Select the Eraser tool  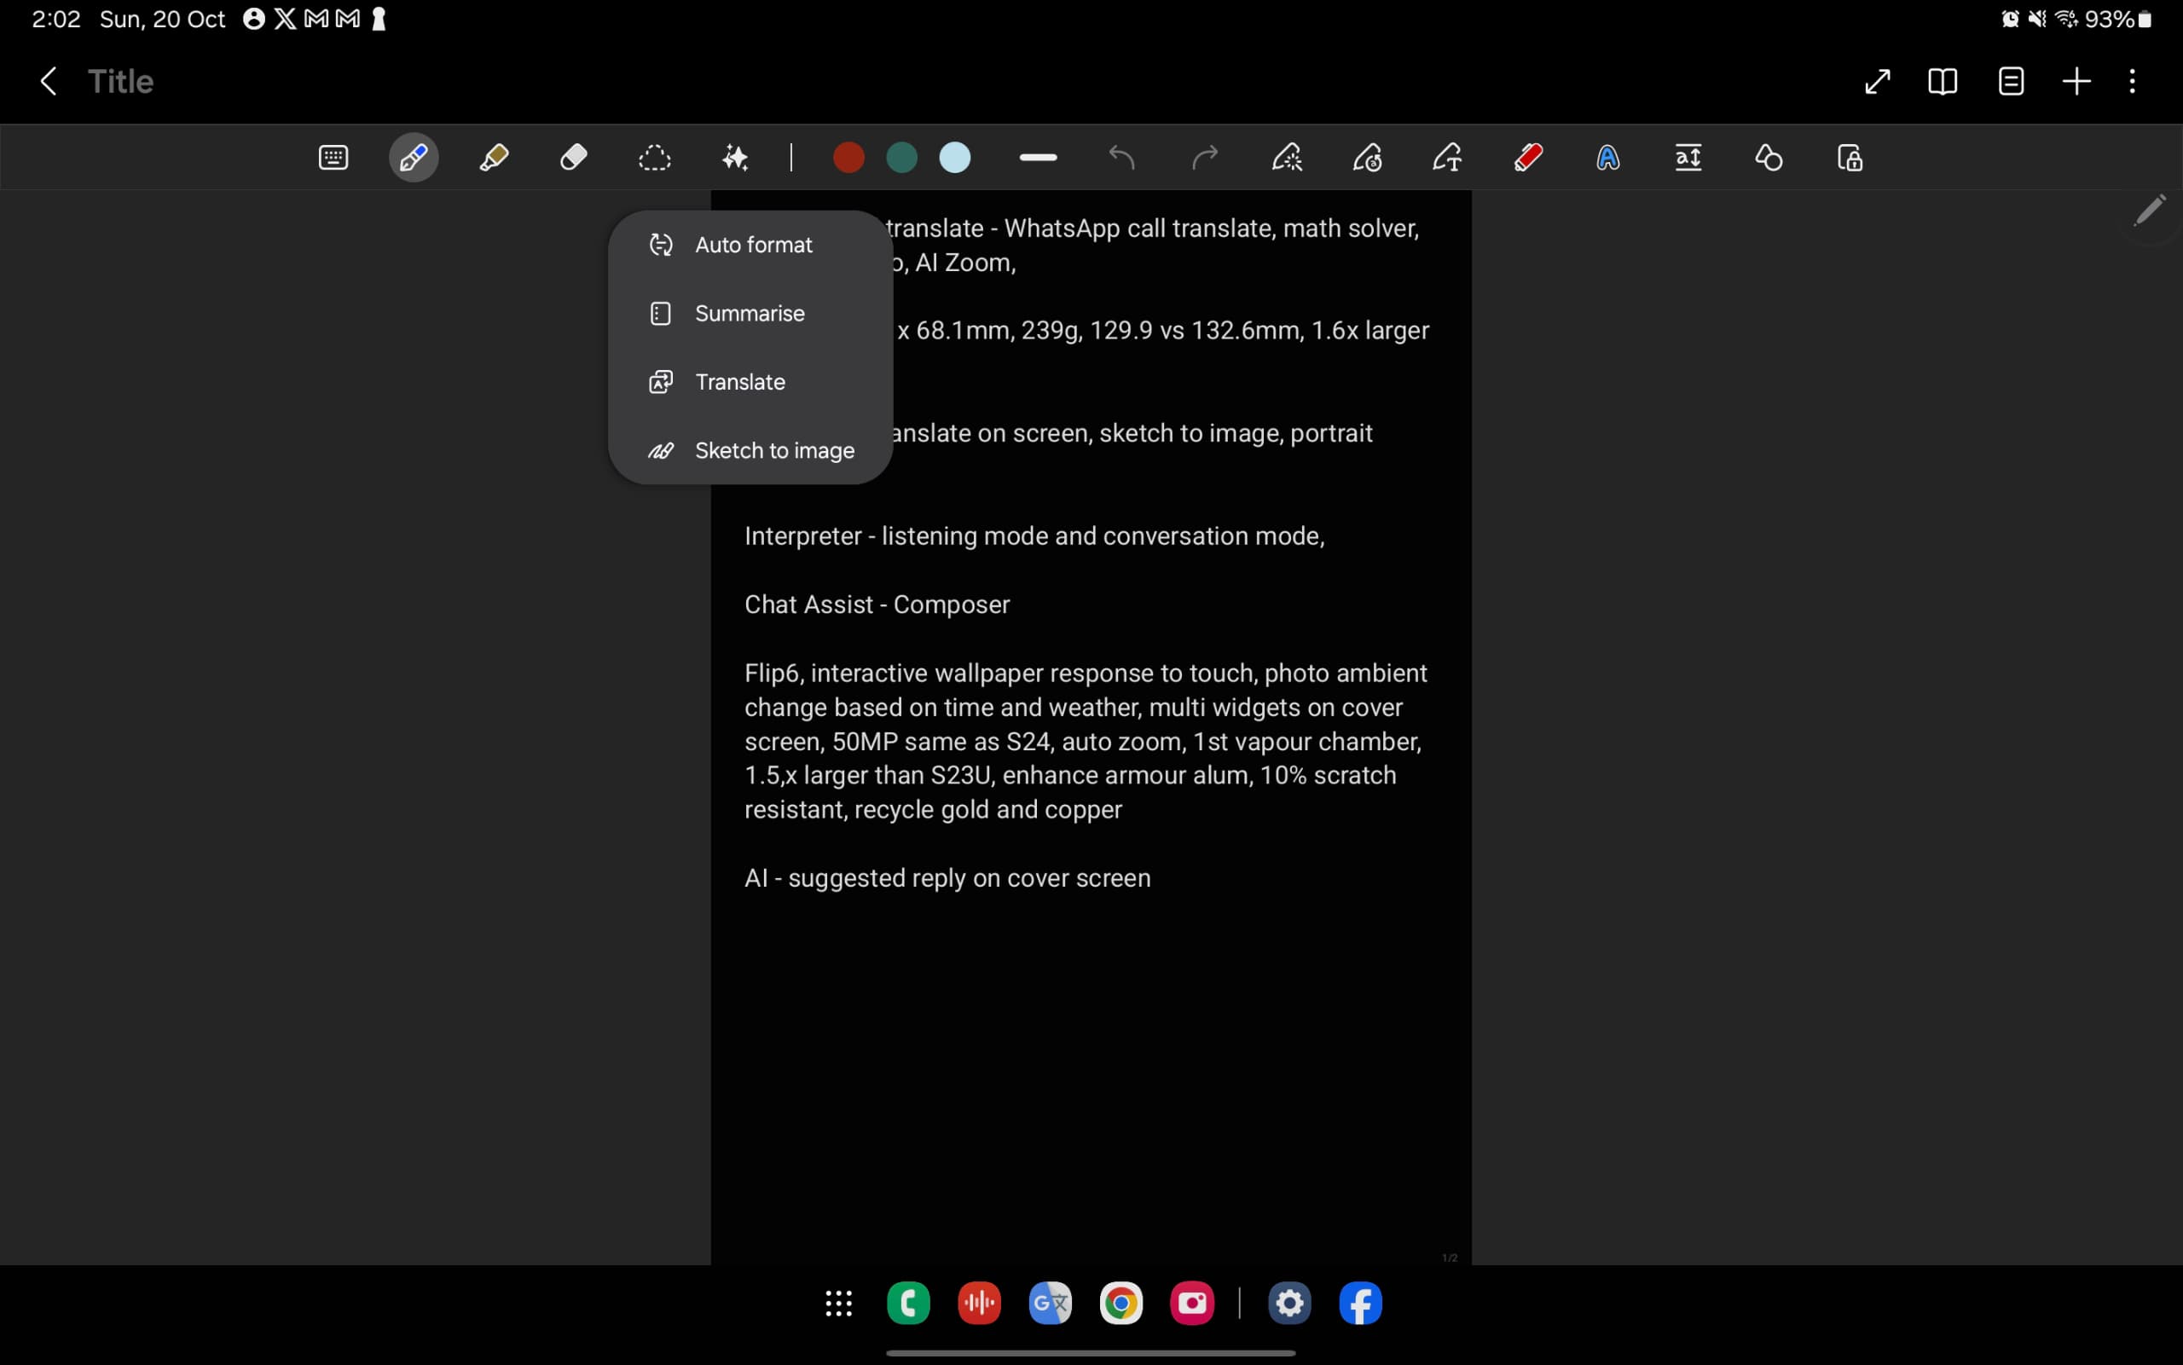coord(574,157)
